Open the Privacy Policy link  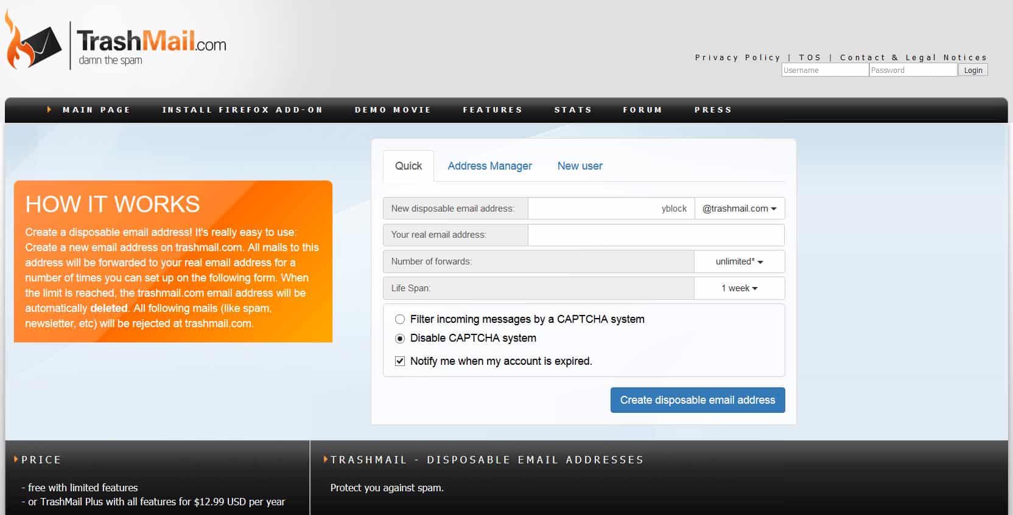(x=738, y=58)
